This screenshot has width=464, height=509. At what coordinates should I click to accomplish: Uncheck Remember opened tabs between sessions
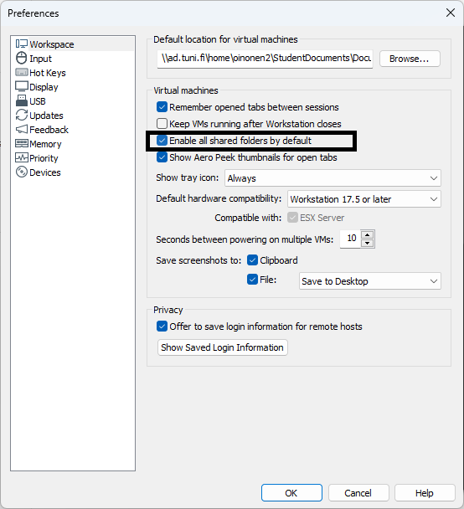click(x=162, y=107)
